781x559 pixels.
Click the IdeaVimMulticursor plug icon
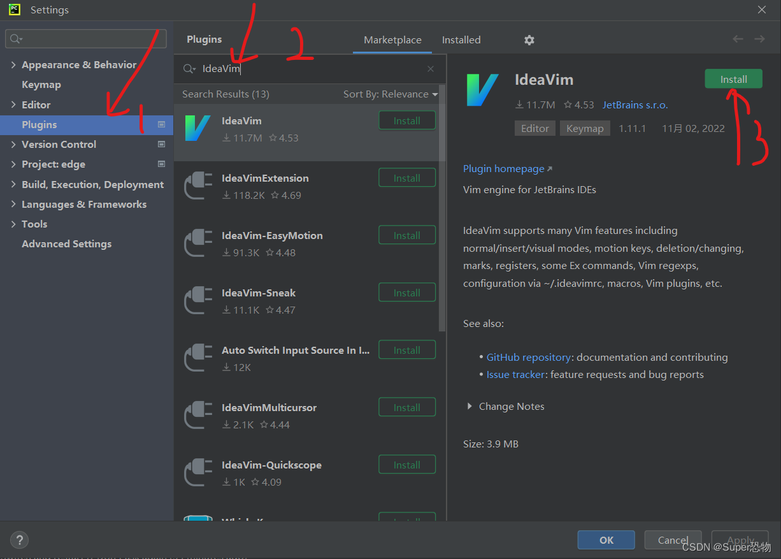click(197, 416)
